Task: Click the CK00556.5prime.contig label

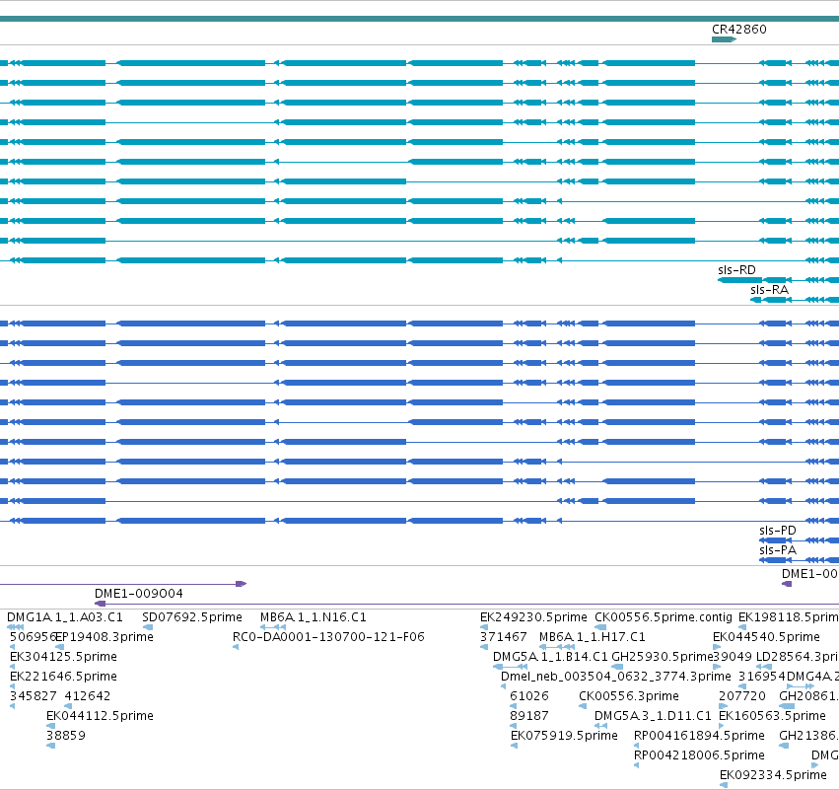Action: (x=664, y=617)
